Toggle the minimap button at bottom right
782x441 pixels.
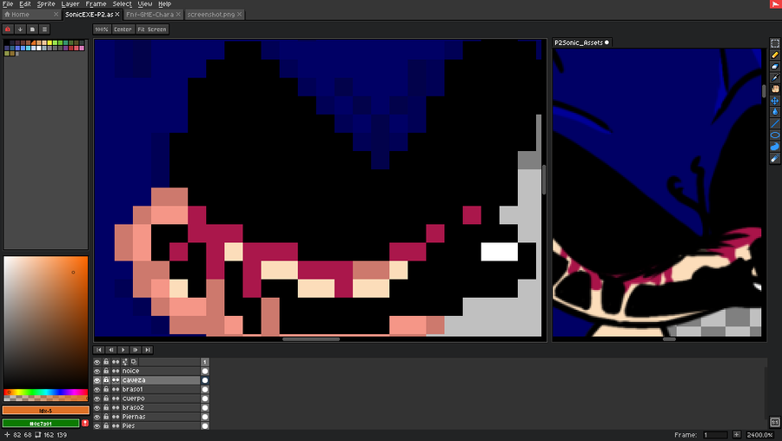click(x=774, y=422)
